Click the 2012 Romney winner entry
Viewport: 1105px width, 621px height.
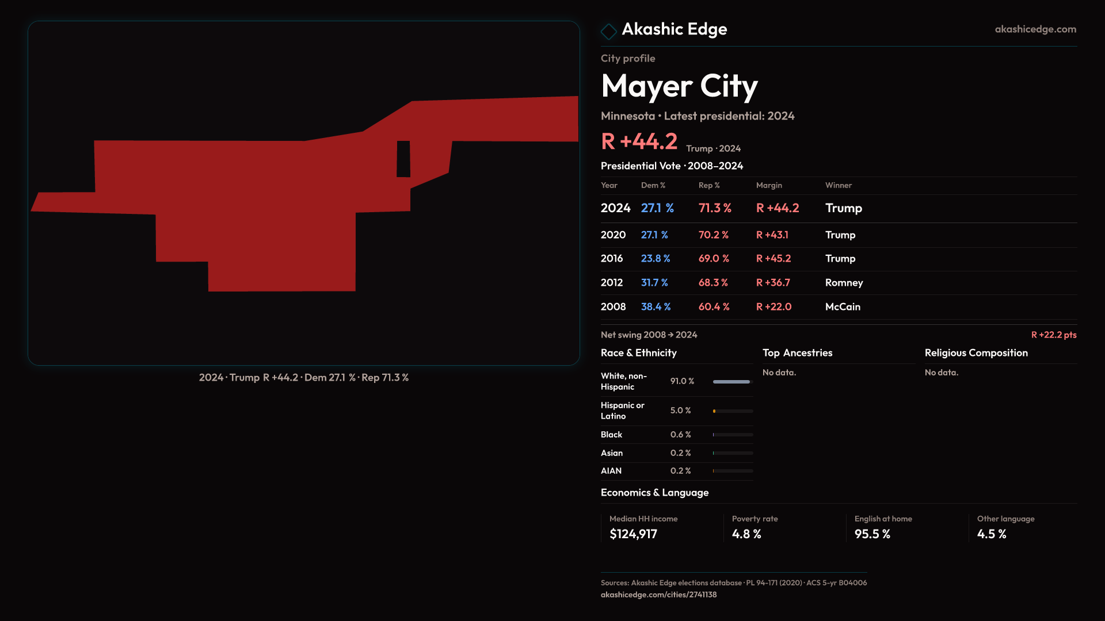pyautogui.click(x=844, y=283)
